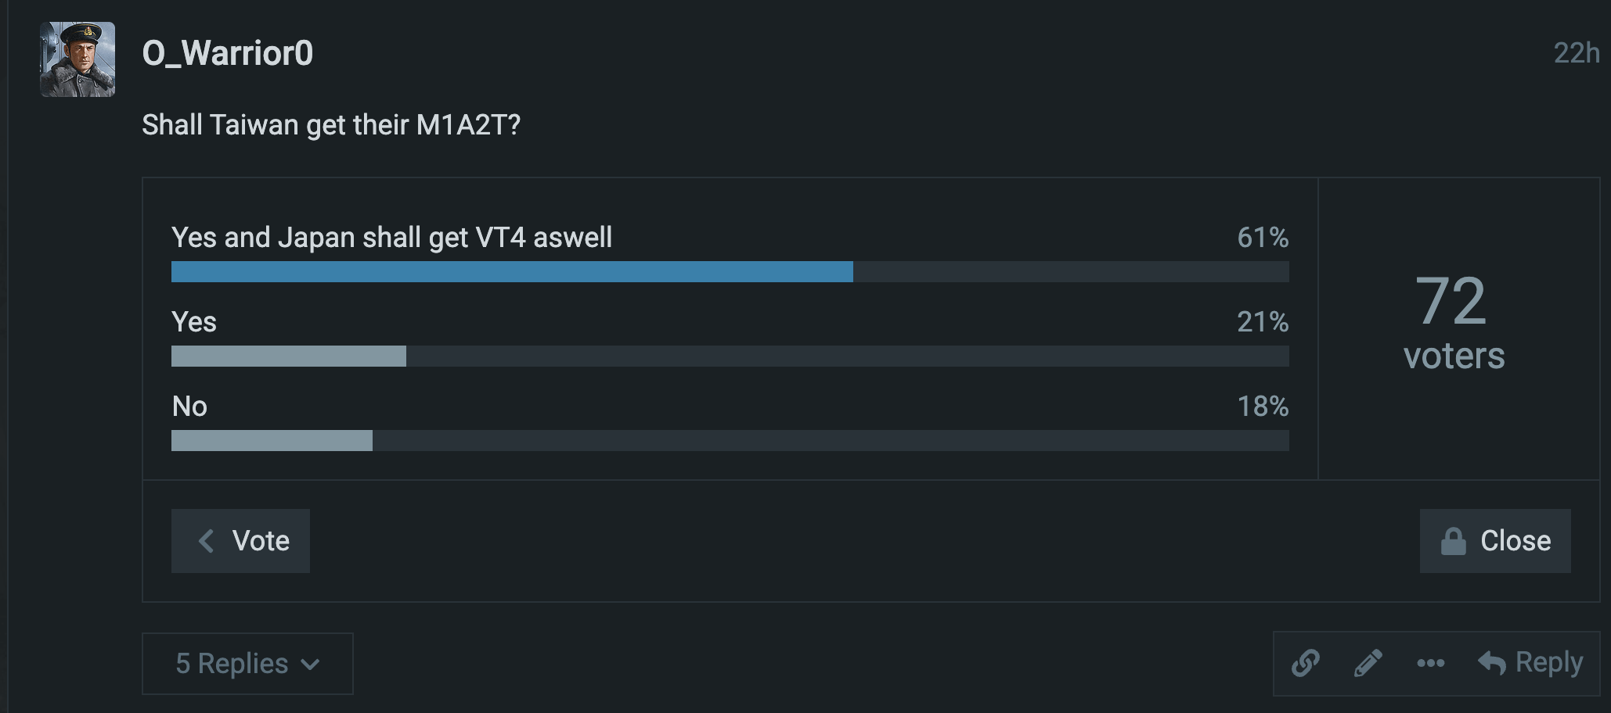Click the back chevron beside Vote
Screen dimensions: 1611x713
(207, 541)
